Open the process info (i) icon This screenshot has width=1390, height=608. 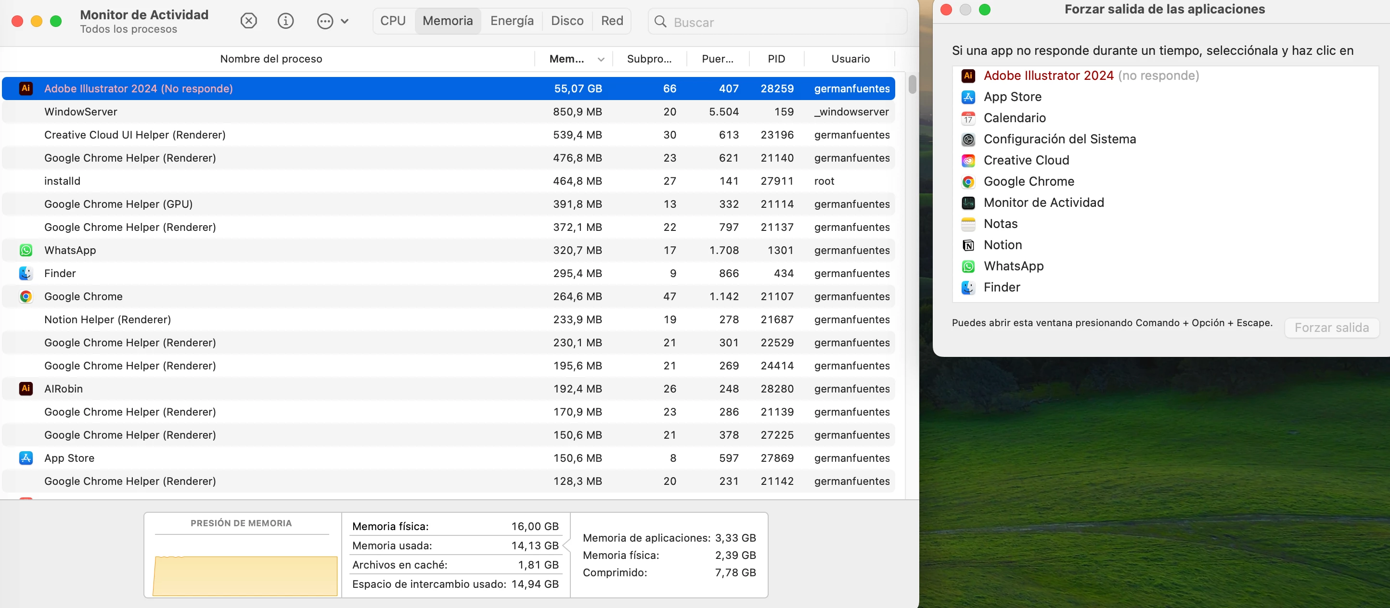(285, 21)
